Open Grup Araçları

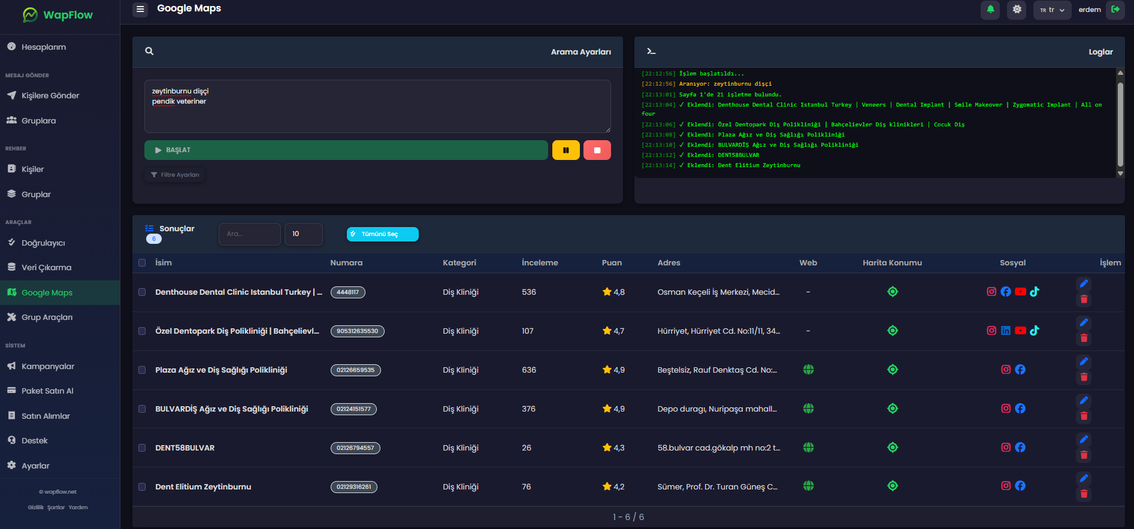coord(60,317)
